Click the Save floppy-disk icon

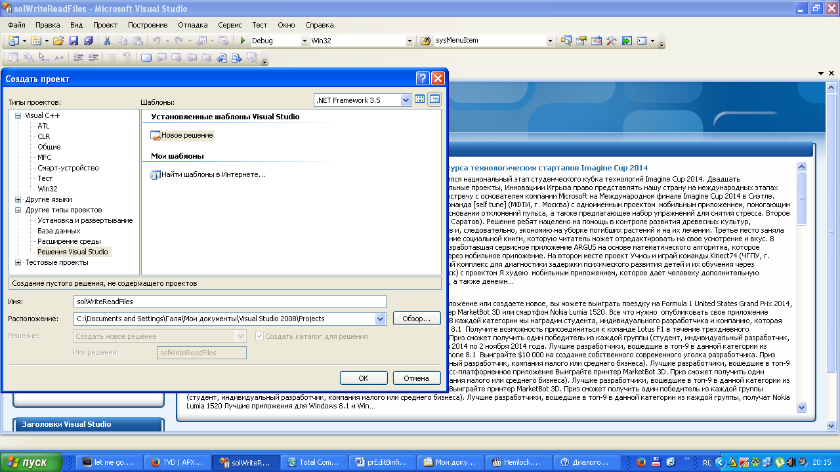(x=73, y=41)
